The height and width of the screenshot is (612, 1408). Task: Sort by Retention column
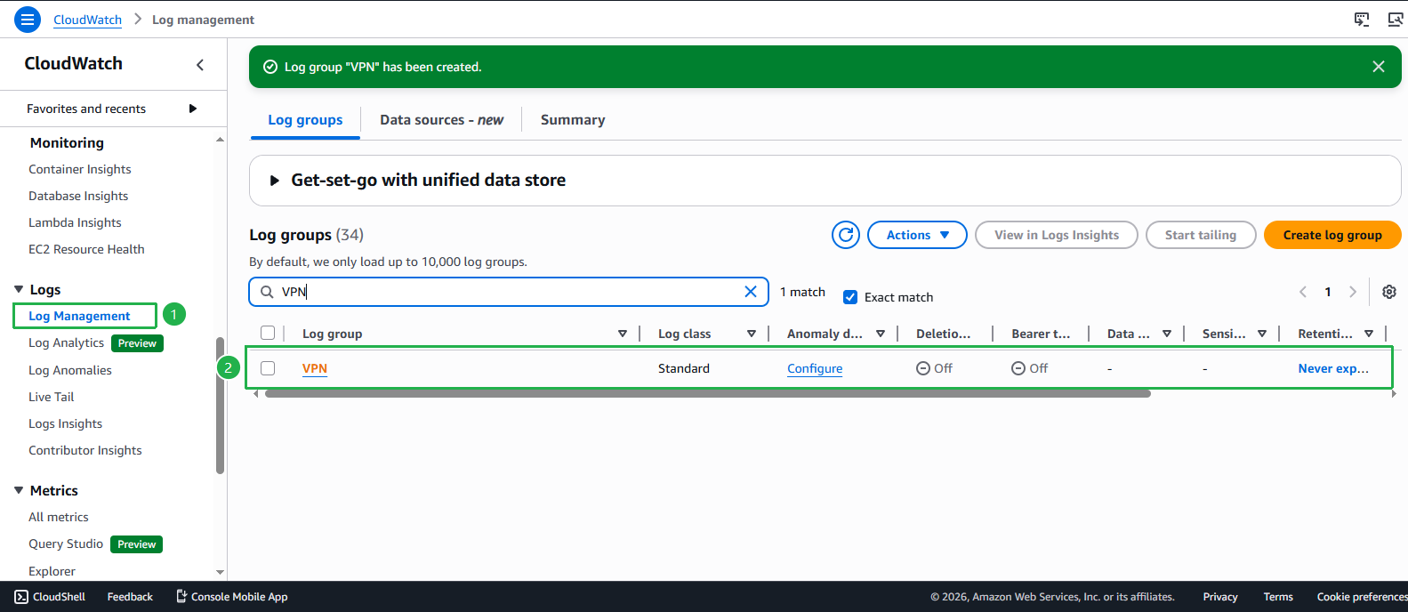tap(1369, 334)
